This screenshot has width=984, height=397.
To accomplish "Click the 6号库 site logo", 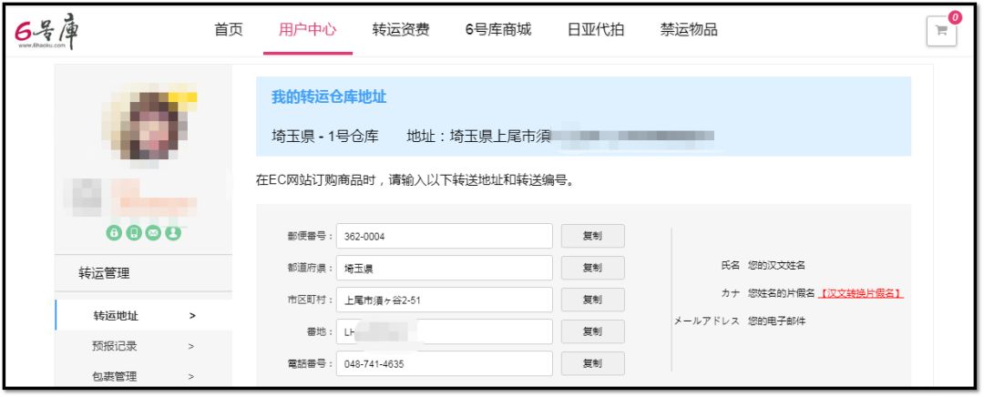I will coord(47,31).
